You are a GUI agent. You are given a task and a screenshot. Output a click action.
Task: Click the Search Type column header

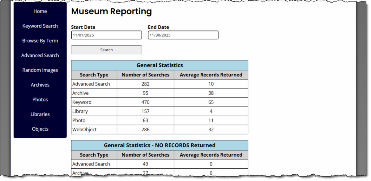(94, 75)
